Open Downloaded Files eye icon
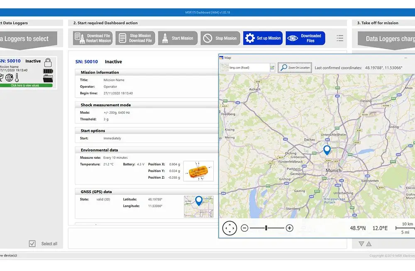The height and width of the screenshot is (271, 415). point(293,38)
